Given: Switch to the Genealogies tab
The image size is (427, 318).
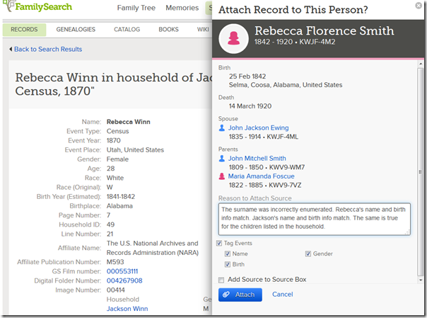Looking at the screenshot, I should click(x=76, y=30).
